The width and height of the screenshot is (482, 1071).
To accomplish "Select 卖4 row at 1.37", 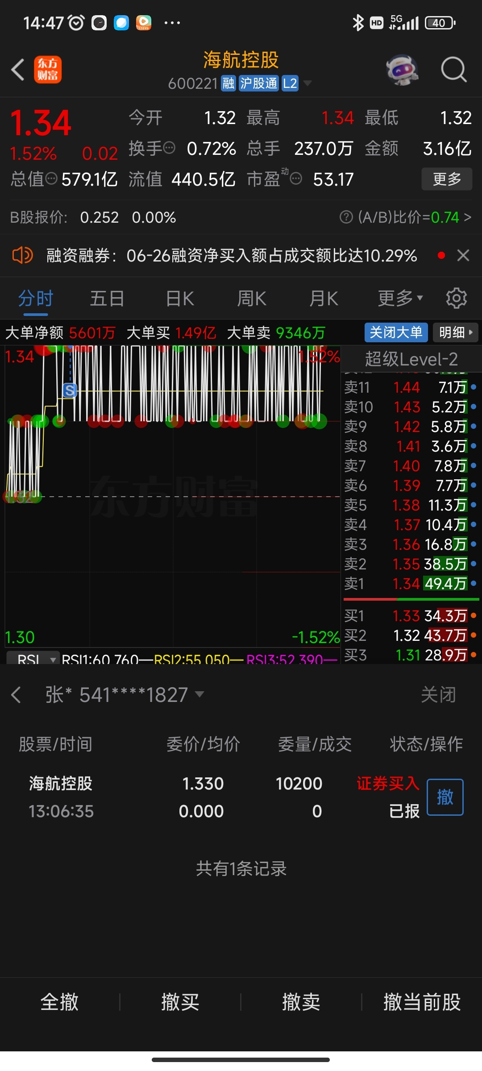I will pyautogui.click(x=410, y=525).
